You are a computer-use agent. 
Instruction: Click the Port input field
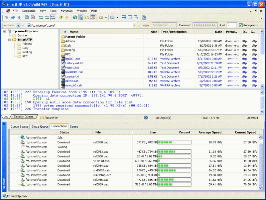(231, 25)
